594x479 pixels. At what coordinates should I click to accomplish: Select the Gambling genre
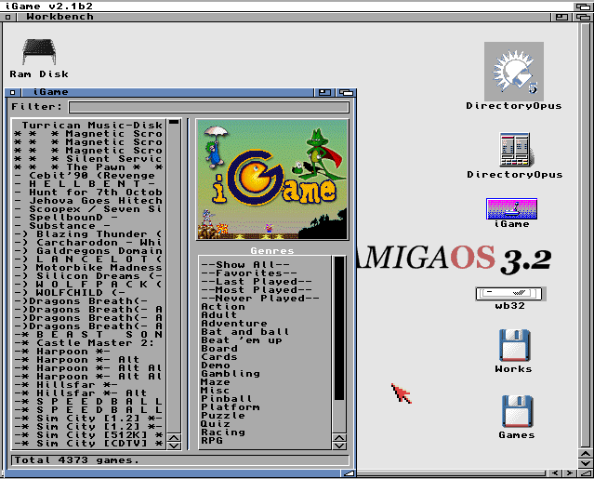pos(231,373)
